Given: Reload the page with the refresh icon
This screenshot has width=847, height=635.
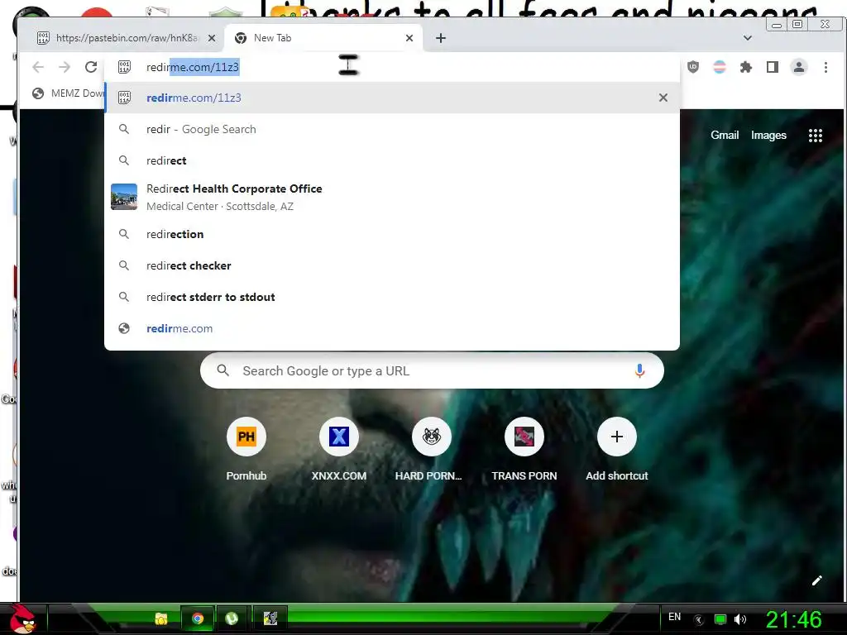Looking at the screenshot, I should [91, 67].
